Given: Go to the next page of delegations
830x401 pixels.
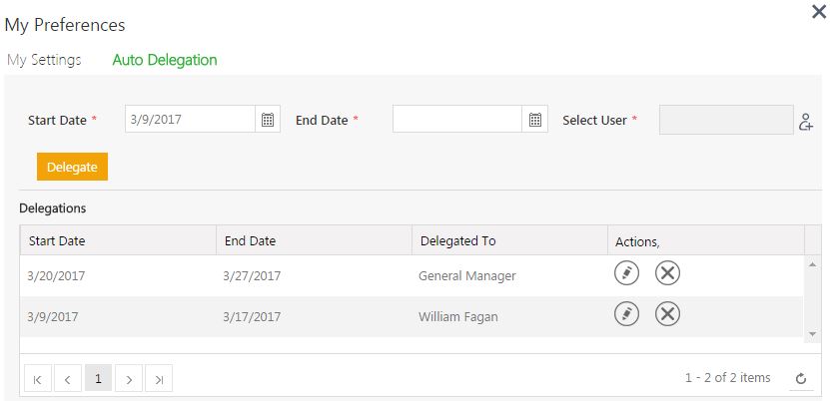Looking at the screenshot, I should 128,378.
